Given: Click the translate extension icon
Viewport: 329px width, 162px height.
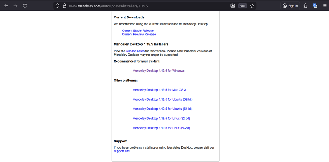Looking at the screenshot, I should point(315,6).
